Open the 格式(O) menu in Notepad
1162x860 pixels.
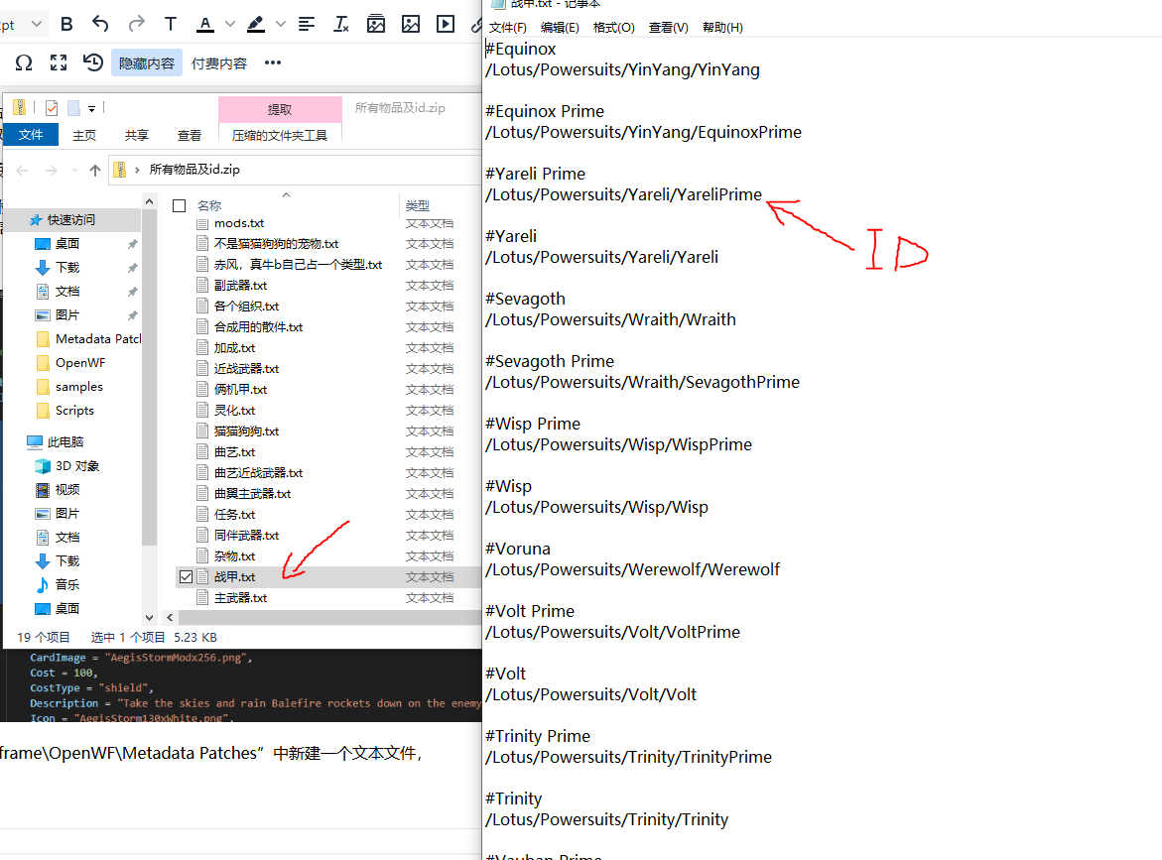(x=613, y=27)
